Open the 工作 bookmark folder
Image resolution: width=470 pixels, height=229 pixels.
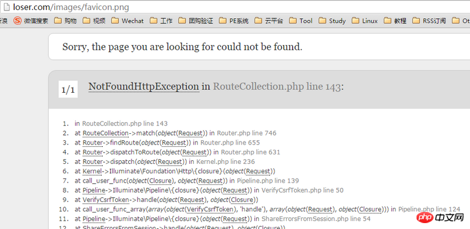(161, 21)
